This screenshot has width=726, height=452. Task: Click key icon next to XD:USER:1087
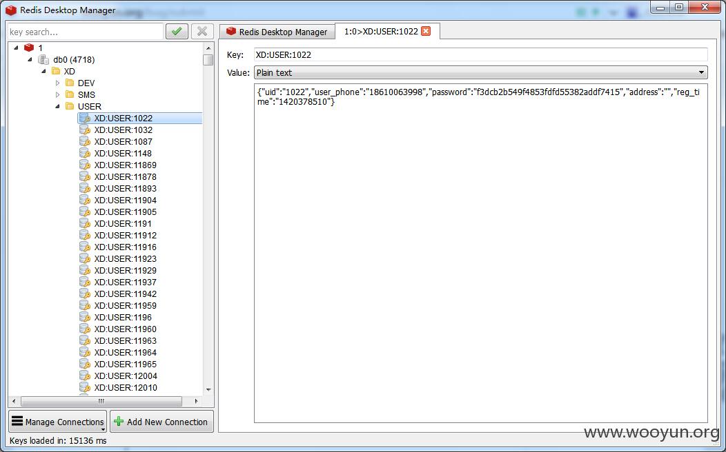click(x=85, y=141)
